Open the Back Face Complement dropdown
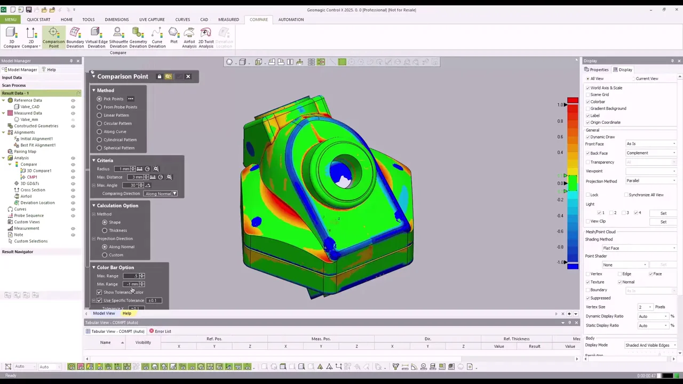This screenshot has height=384, width=683. click(x=651, y=153)
